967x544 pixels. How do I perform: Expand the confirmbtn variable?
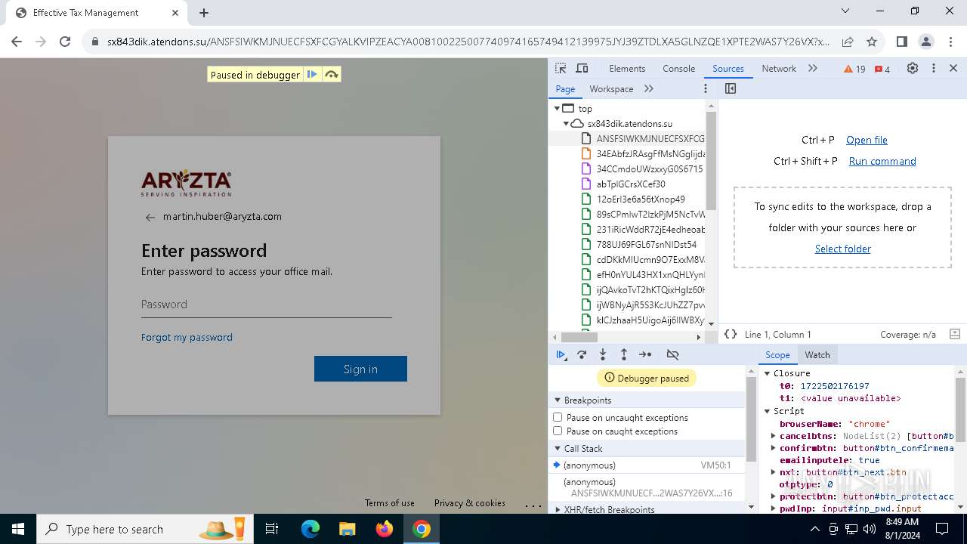773,448
